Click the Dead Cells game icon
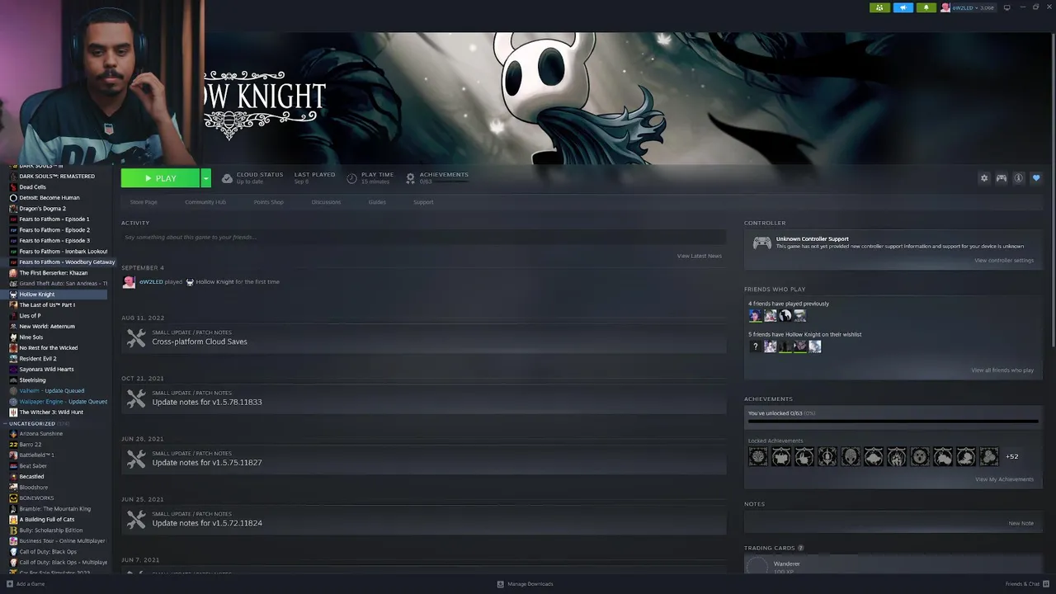The width and height of the screenshot is (1056, 594). click(x=13, y=187)
